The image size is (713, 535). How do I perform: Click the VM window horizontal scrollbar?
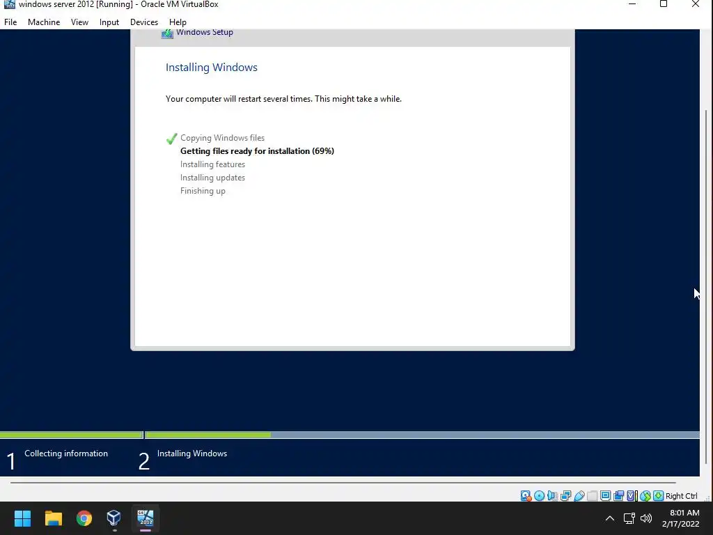pyautogui.click(x=343, y=483)
